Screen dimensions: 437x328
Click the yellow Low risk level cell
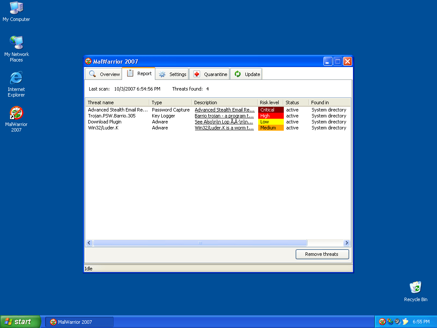271,122
